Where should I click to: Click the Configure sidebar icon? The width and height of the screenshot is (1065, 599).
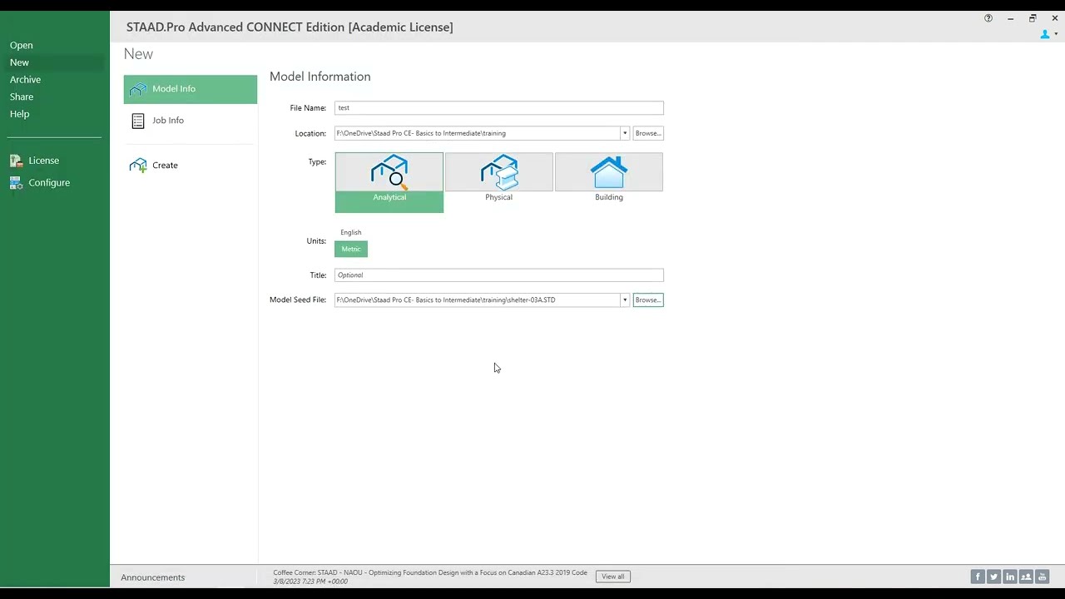coord(16,183)
